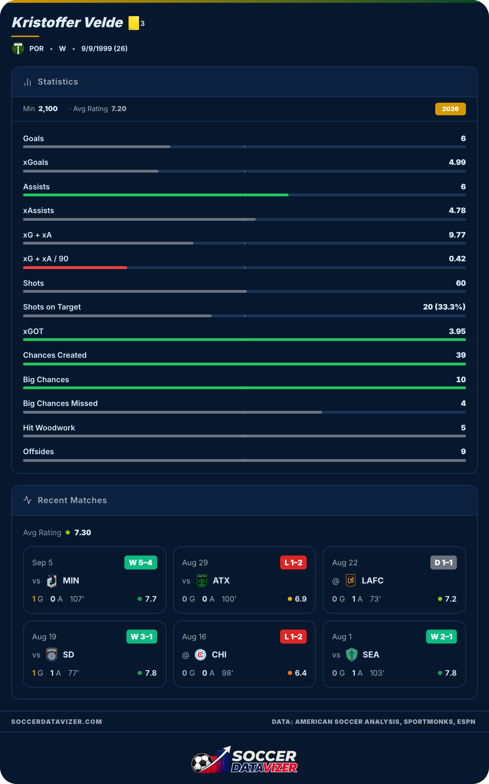Click the Portland Timbers crest icon

(x=18, y=48)
